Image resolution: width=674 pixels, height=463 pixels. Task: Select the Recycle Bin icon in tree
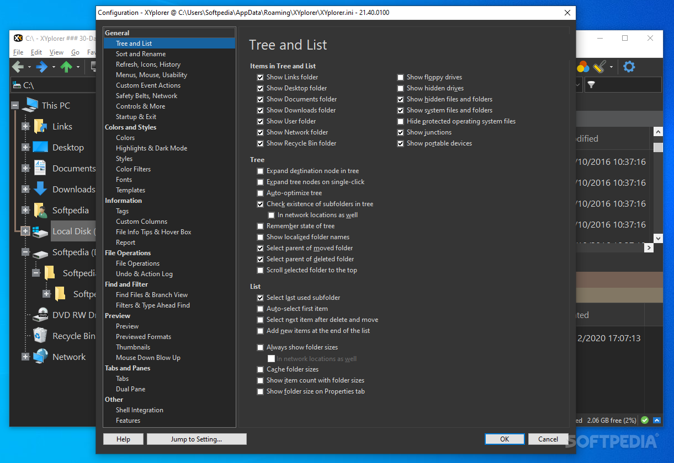(x=40, y=336)
